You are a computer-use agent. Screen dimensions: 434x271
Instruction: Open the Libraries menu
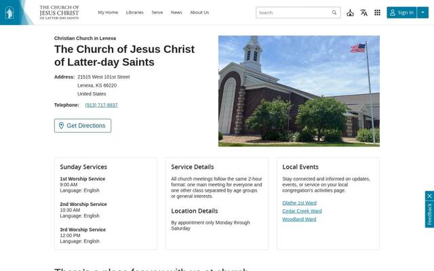135,12
